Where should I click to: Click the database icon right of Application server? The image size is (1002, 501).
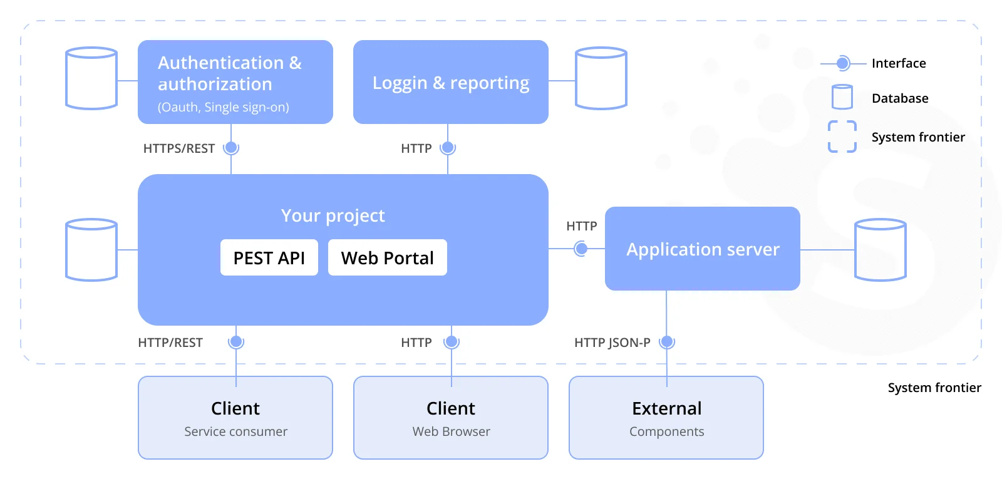881,250
